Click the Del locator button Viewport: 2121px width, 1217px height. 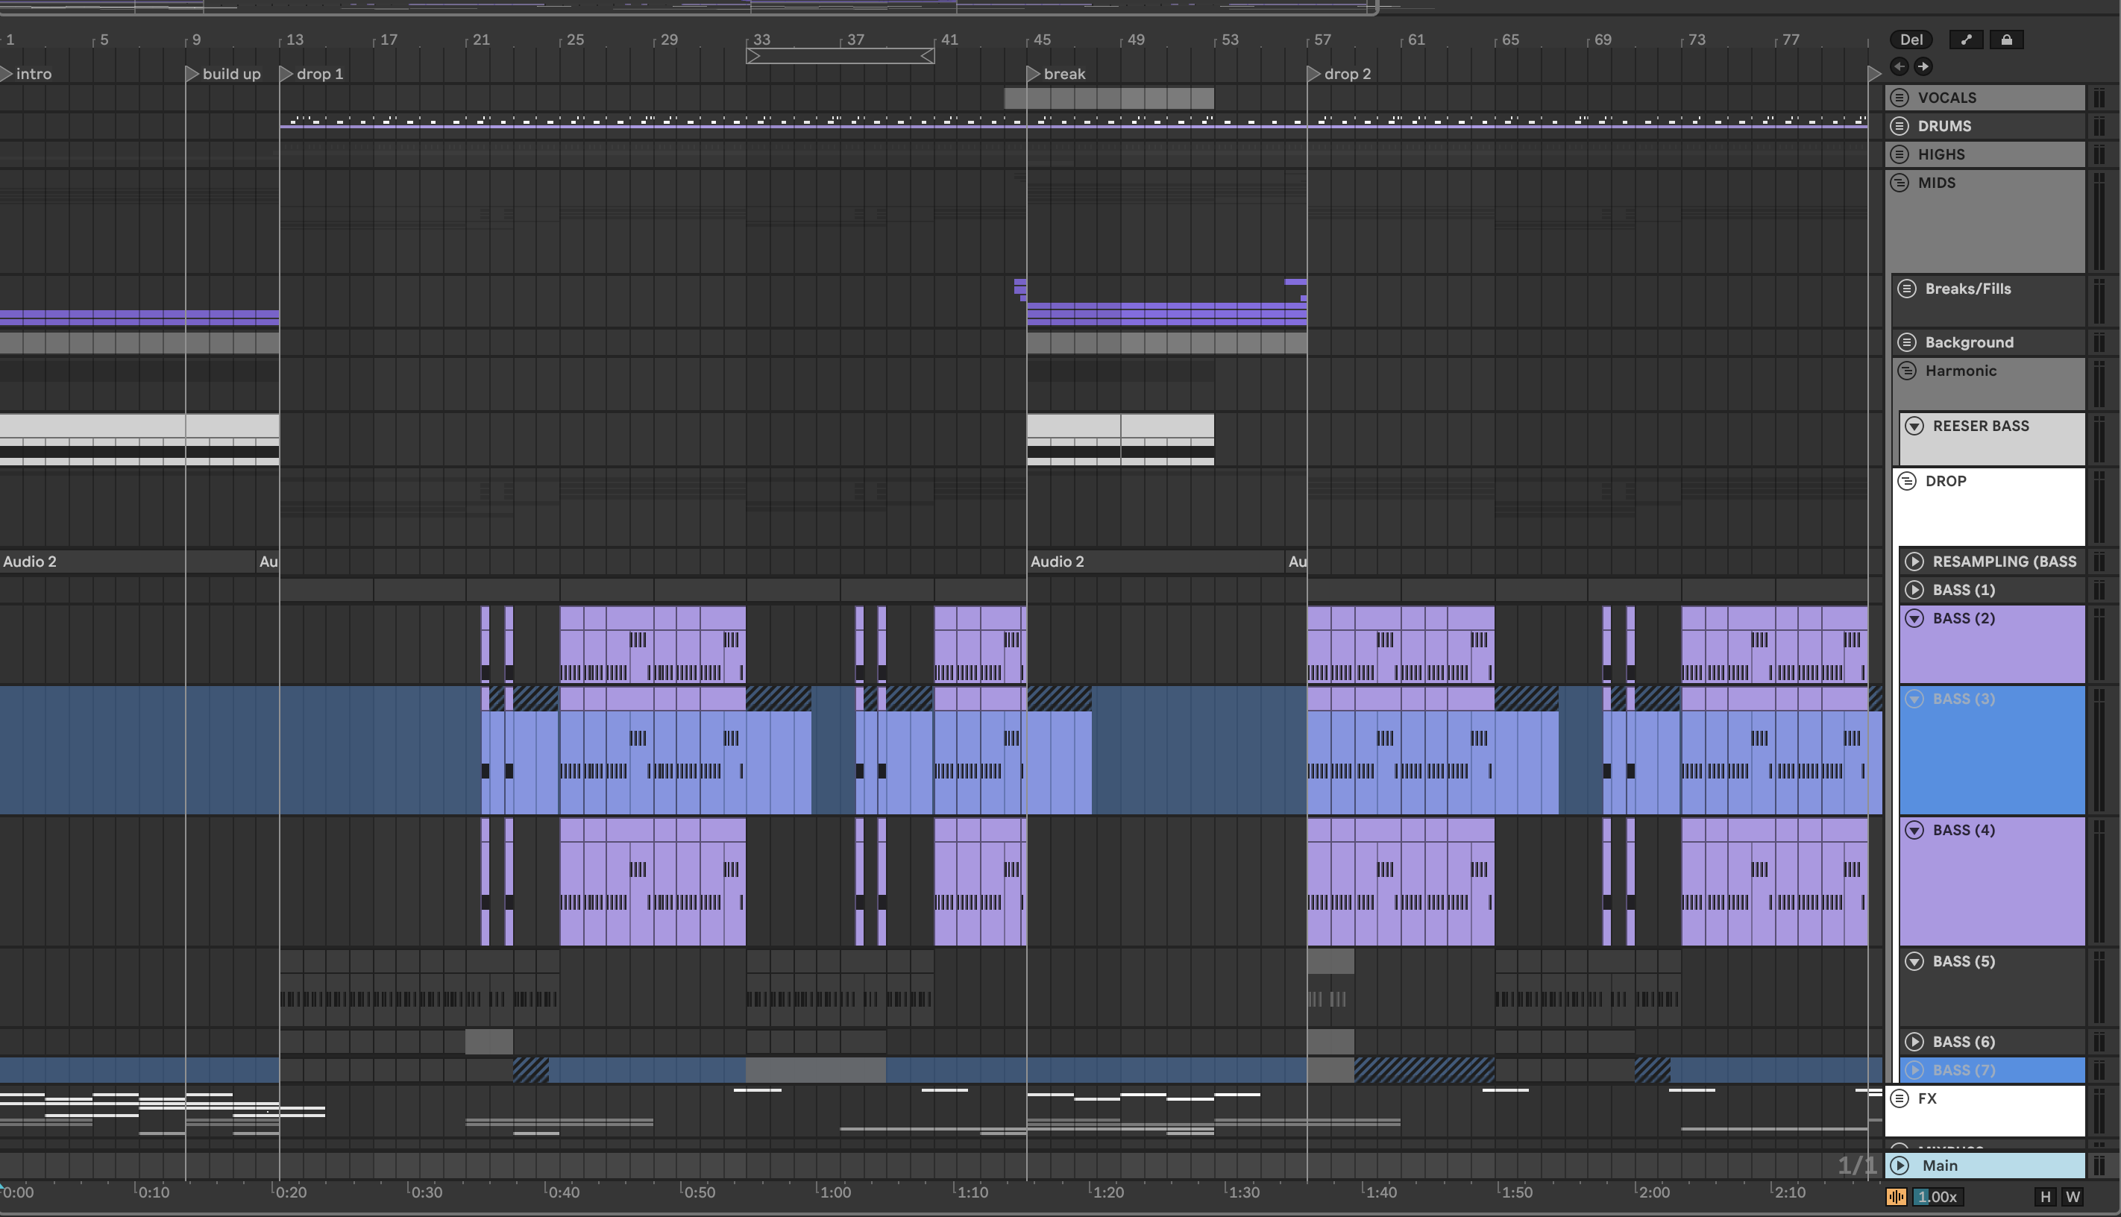click(x=1911, y=40)
